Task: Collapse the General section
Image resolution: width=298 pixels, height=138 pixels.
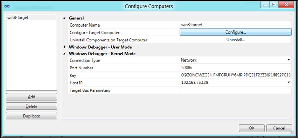Action: pos(65,18)
